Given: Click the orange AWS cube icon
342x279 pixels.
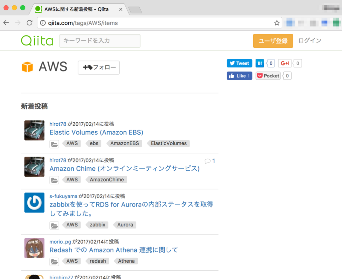Looking at the screenshot, I should (27, 67).
